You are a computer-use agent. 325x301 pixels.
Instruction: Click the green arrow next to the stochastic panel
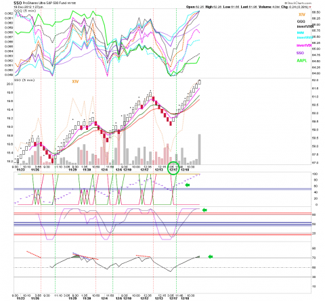pyautogui.click(x=204, y=210)
